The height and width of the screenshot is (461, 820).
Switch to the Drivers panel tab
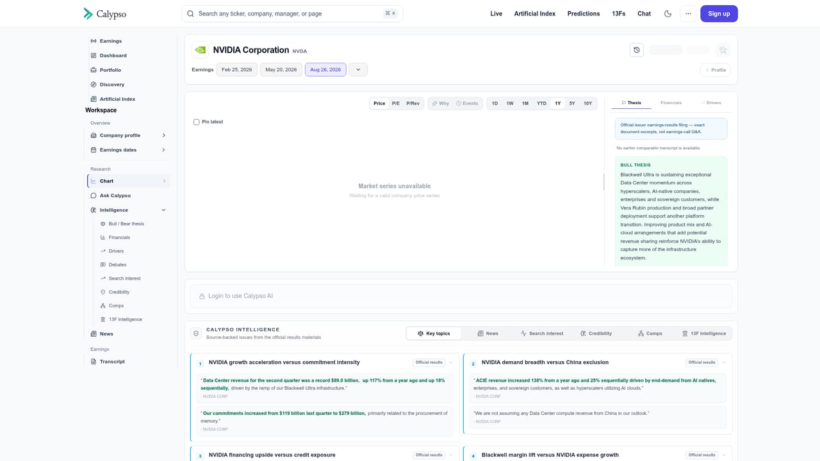click(x=711, y=102)
